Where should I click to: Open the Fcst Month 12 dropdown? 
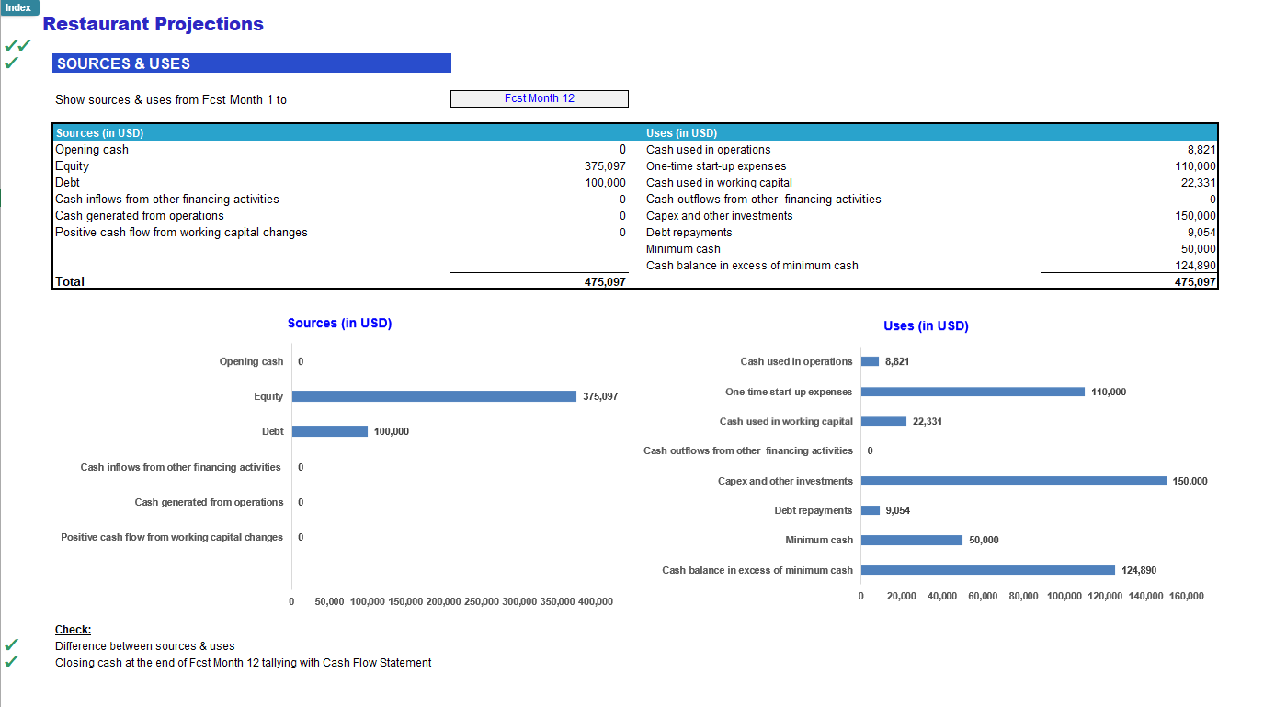(540, 98)
